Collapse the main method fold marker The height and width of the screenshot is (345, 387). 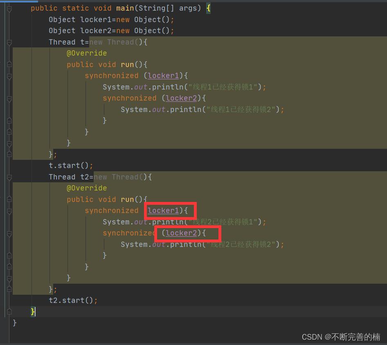[x=9, y=9]
